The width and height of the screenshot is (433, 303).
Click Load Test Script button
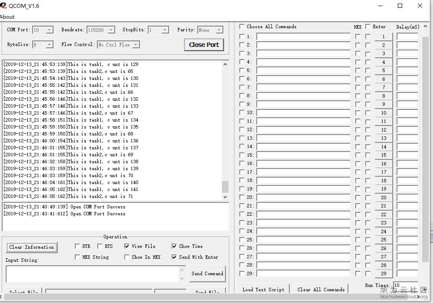(x=264, y=290)
